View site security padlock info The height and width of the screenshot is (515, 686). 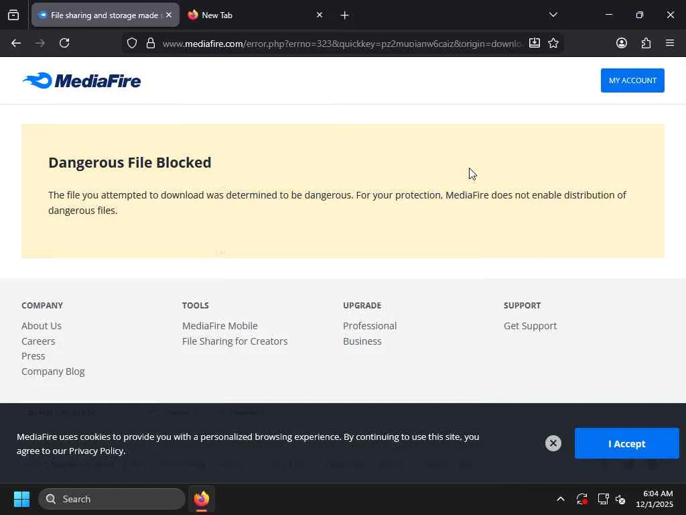(x=151, y=43)
